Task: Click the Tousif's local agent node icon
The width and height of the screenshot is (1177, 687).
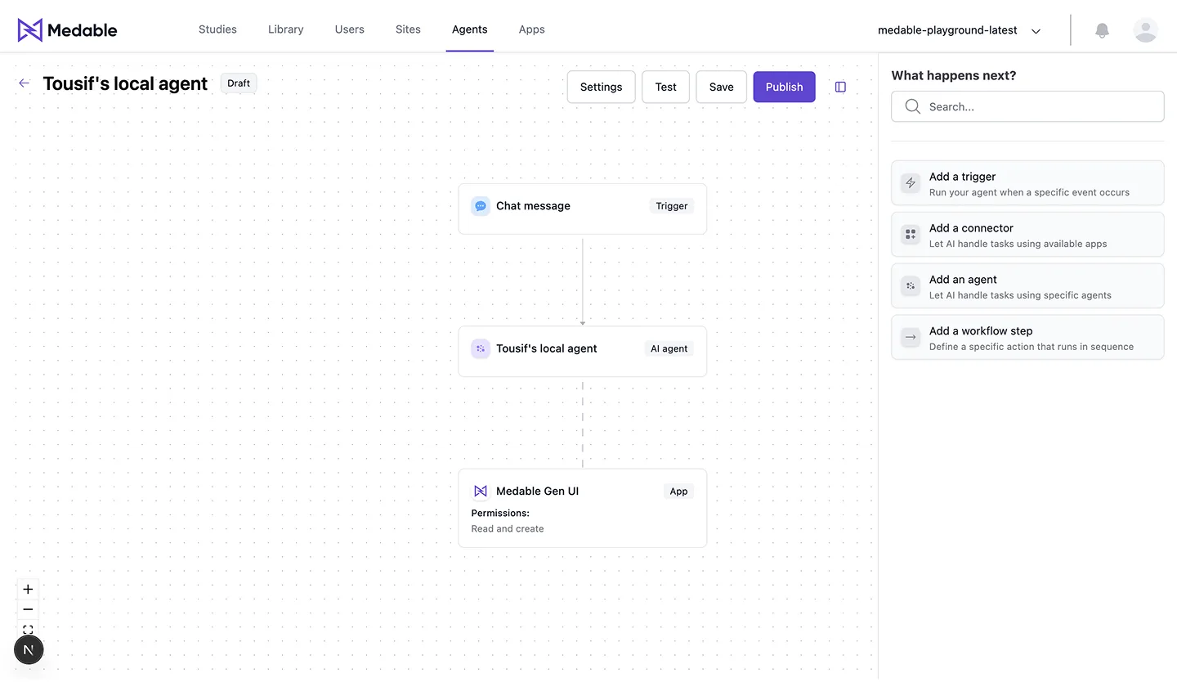Action: (481, 348)
